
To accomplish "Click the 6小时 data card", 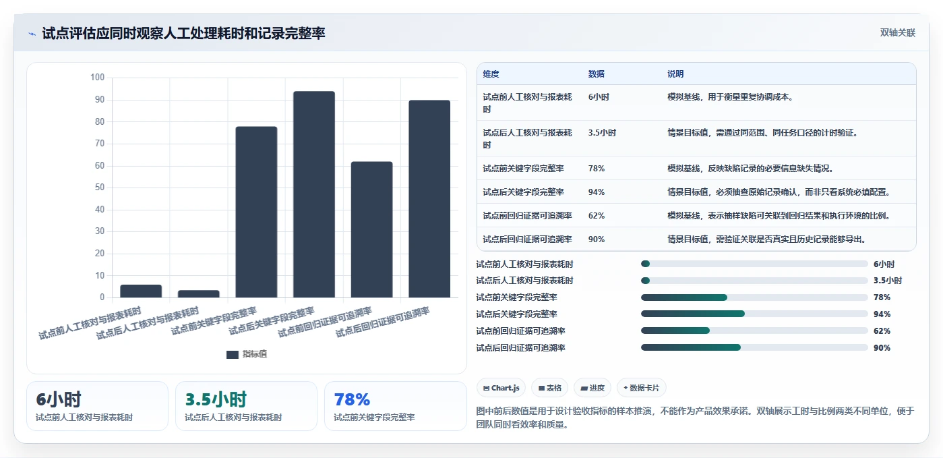I will 97,406.
